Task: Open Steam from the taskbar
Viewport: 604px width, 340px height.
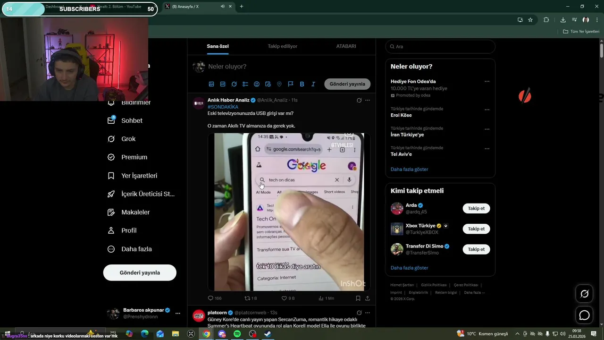Action: click(268, 334)
